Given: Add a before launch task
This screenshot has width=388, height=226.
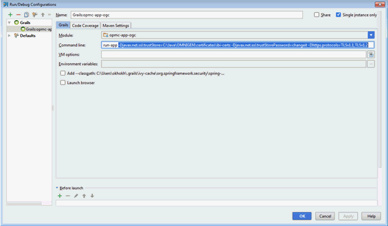Looking at the screenshot, I should 60,196.
